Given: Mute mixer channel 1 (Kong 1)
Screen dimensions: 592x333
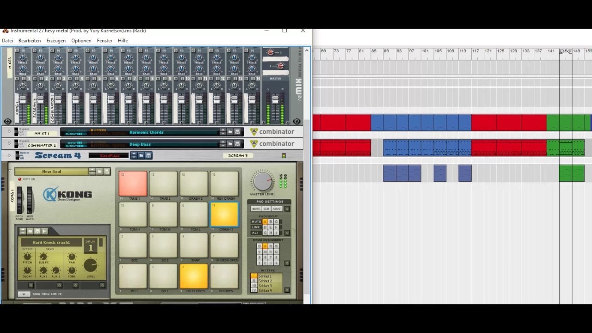Looking at the screenshot, I should (17, 79).
